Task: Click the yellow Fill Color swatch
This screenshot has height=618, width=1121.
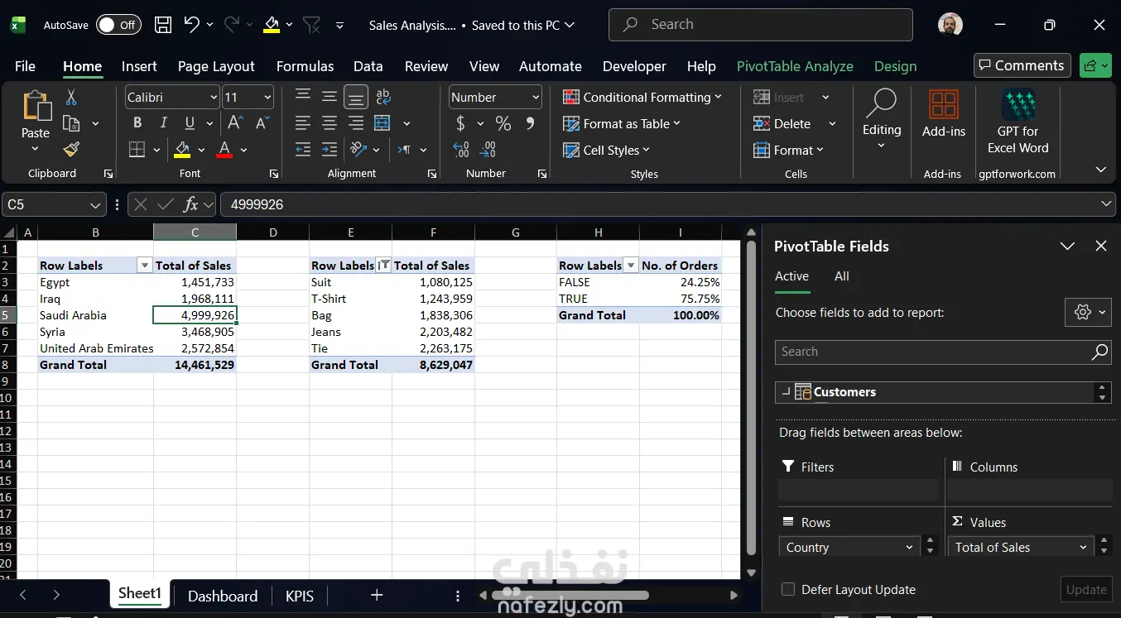Action: click(x=182, y=150)
